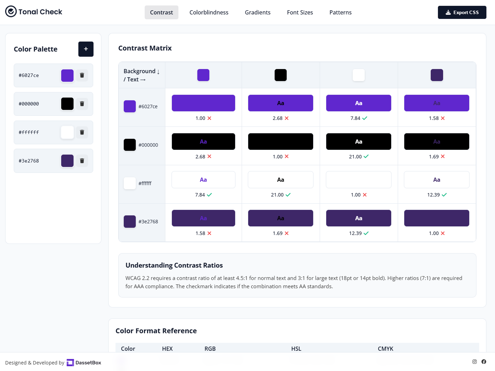Delete the #6027ce color using its trash icon

coord(82,75)
